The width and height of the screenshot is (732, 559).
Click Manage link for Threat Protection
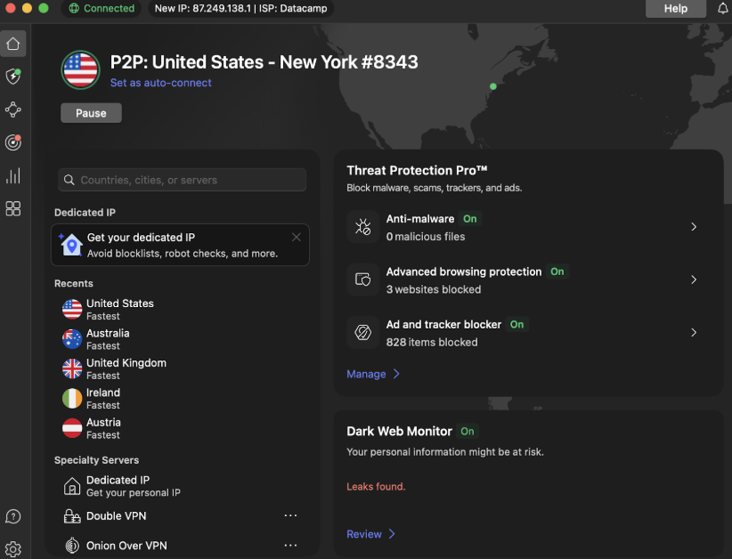click(x=366, y=374)
